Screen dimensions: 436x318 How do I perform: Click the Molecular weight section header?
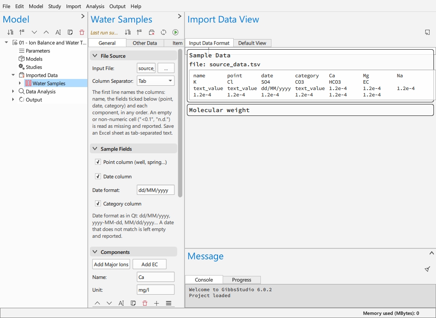(x=310, y=110)
